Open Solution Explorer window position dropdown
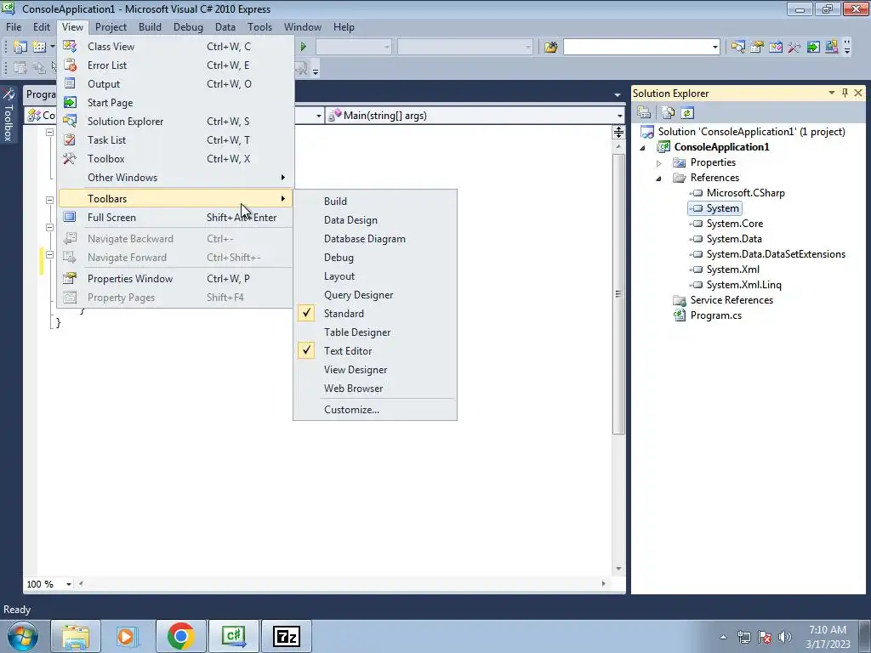This screenshot has width=871, height=653. [832, 93]
